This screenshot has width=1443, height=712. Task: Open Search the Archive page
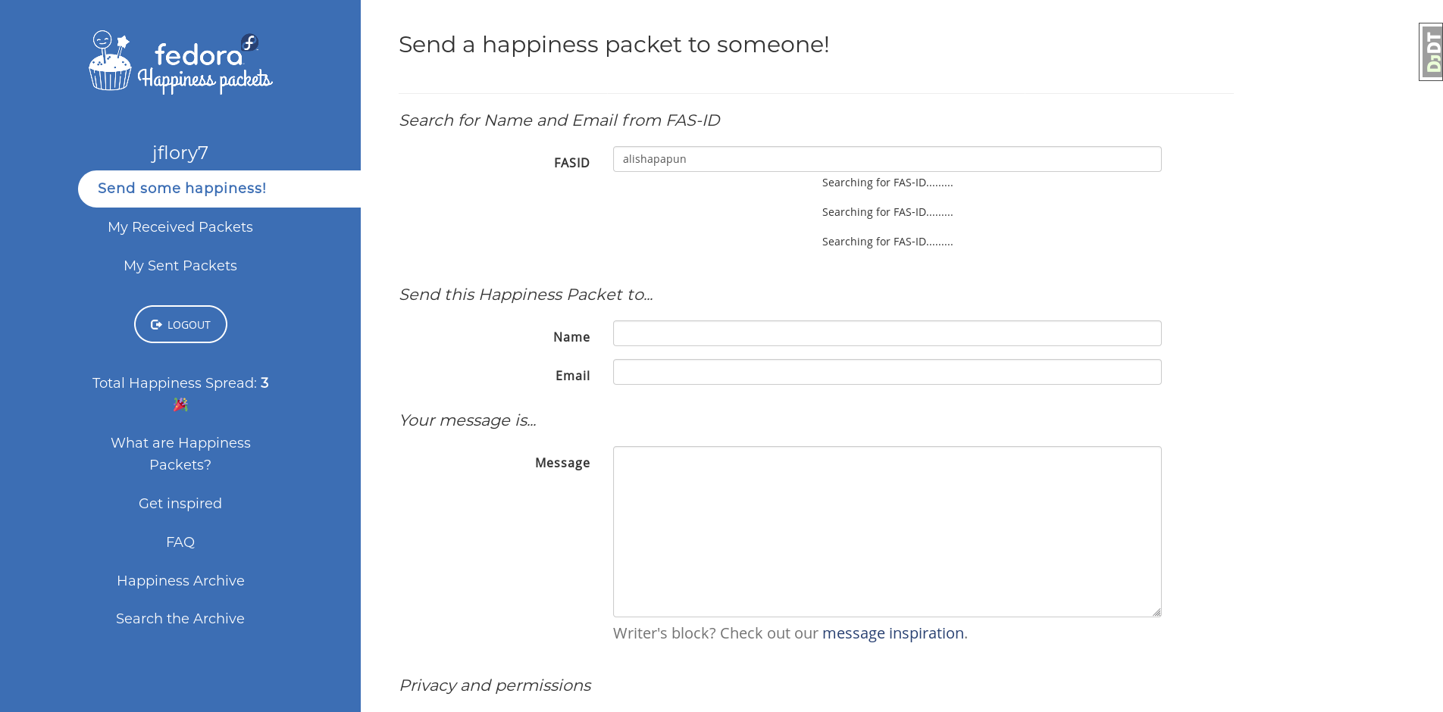(180, 619)
